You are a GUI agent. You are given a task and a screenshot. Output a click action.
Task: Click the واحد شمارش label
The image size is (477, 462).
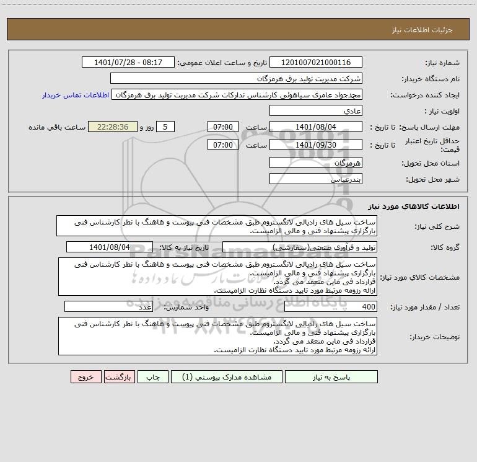click(x=186, y=307)
